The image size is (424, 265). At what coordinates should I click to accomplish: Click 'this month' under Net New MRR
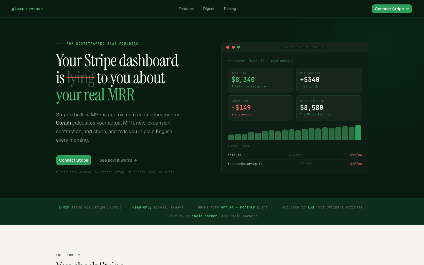tap(309, 86)
